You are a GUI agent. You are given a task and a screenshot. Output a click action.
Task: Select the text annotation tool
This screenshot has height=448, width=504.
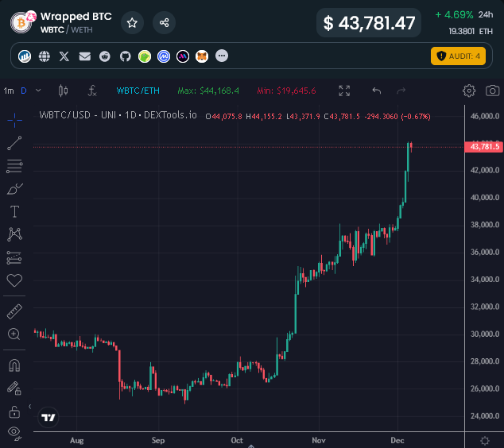(x=14, y=211)
